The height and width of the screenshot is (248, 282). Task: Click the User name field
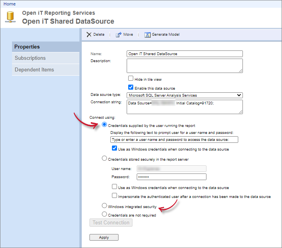click(x=172, y=169)
